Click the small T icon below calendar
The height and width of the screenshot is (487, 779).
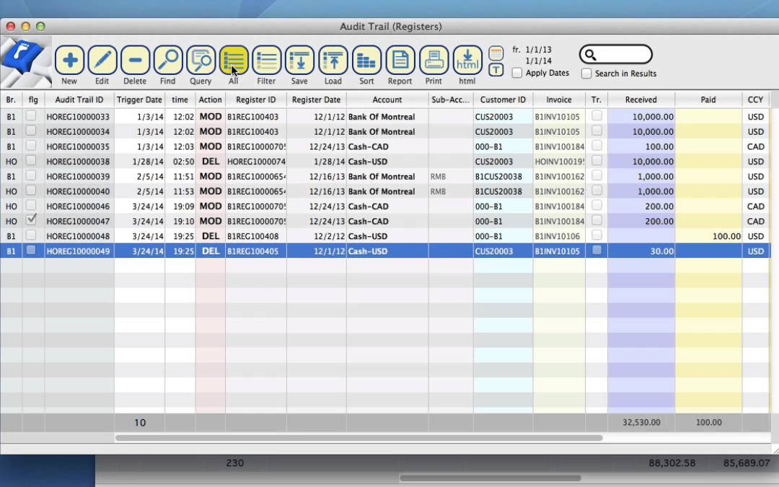[496, 70]
